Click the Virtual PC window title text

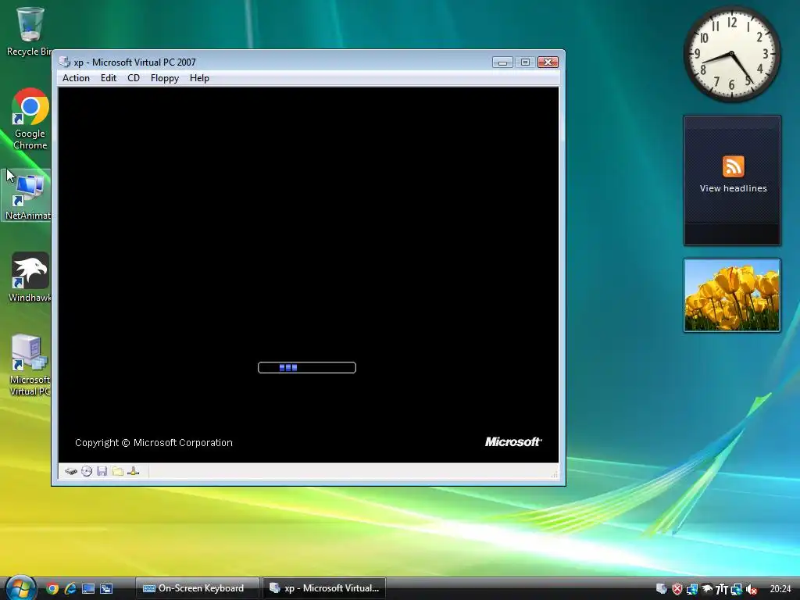coord(134,62)
